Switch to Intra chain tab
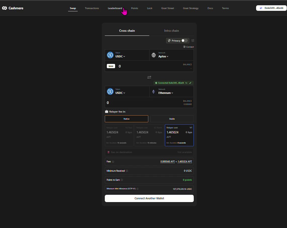Image resolution: width=287 pixels, height=228 pixels. click(x=171, y=31)
